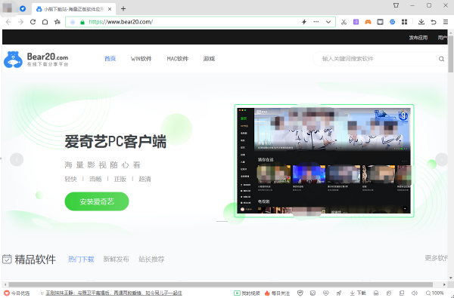454x298 pixels.
Task: Click the purple extension icon in toolbar
Action: 356,22
